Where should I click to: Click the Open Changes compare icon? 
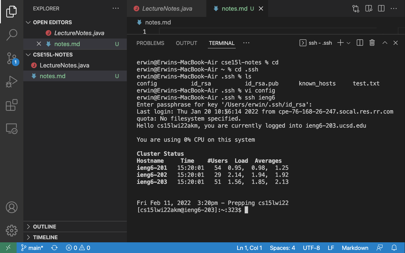point(356,8)
